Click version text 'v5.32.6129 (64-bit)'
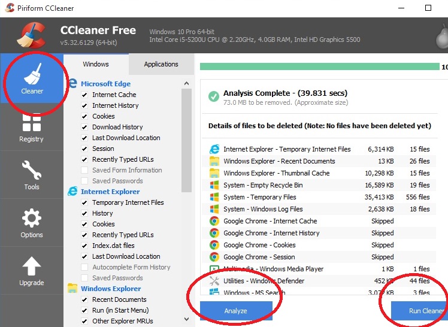The image size is (448, 327). click(x=89, y=43)
